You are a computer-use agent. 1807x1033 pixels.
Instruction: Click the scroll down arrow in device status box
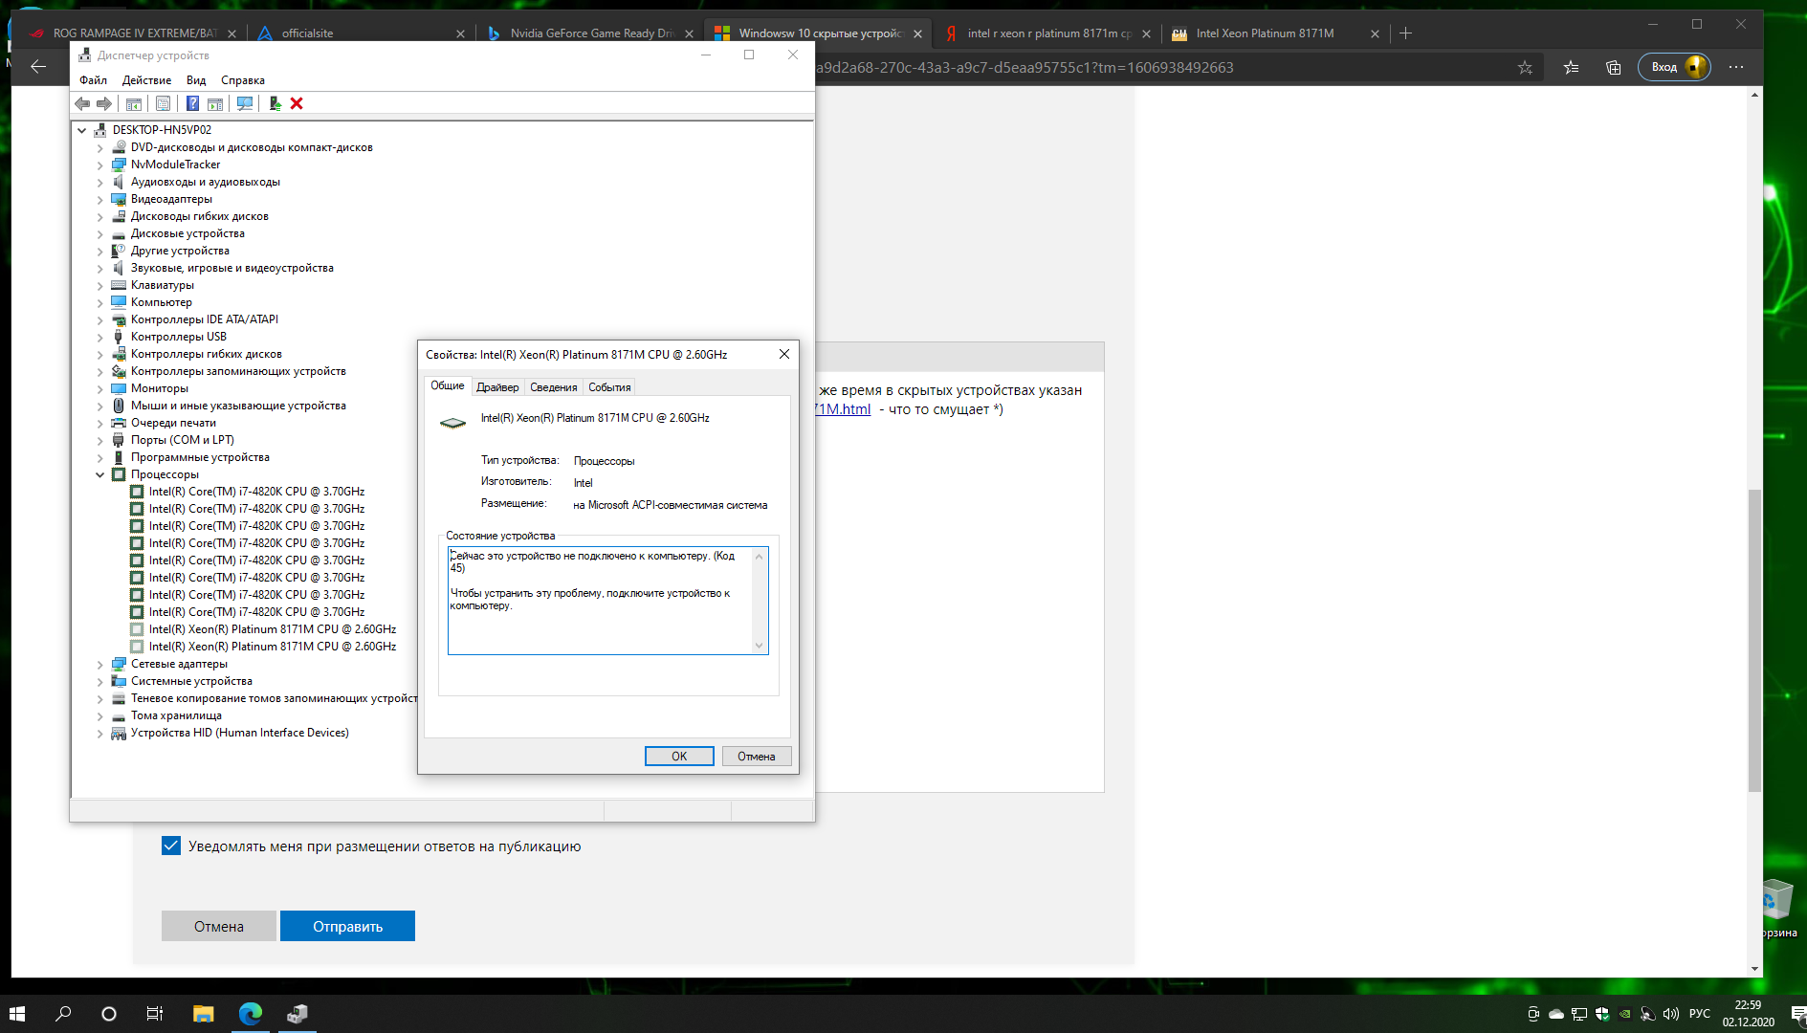coord(760,646)
